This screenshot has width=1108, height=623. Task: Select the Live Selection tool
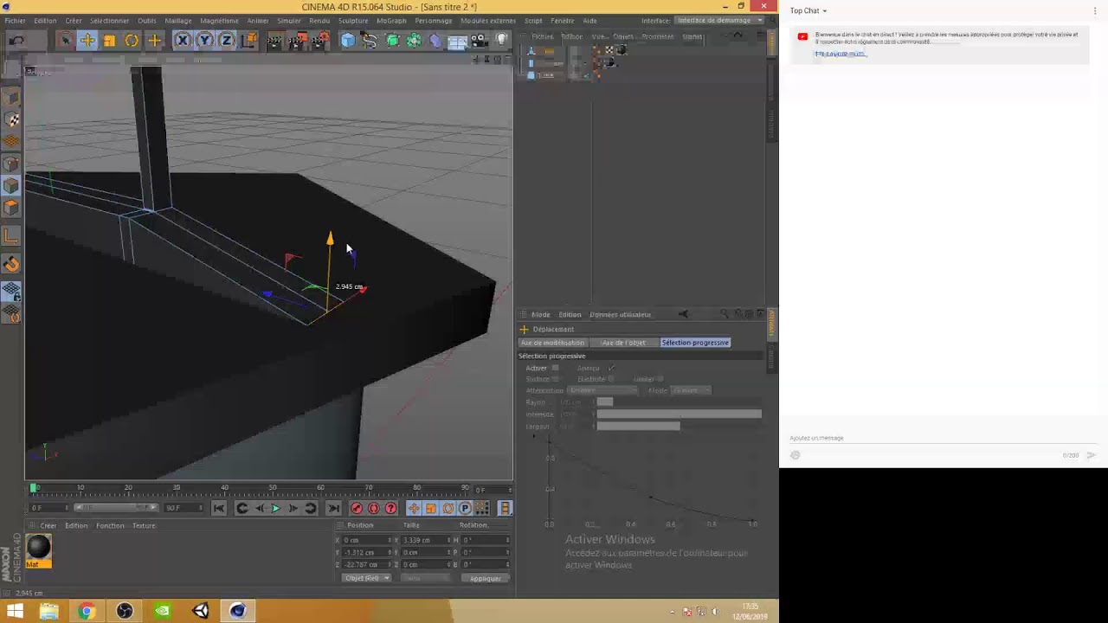[x=66, y=40]
